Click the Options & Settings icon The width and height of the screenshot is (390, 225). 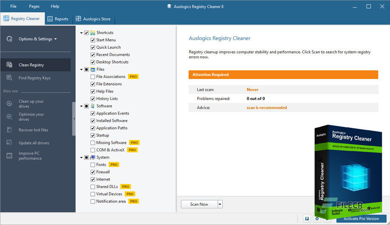[x=9, y=39]
